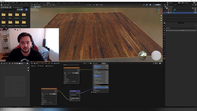Pin node tree icon in node header
The height and width of the screenshot is (111, 197).
point(107,63)
